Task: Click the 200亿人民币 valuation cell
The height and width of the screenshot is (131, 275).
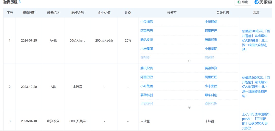Action: [x=104, y=41]
